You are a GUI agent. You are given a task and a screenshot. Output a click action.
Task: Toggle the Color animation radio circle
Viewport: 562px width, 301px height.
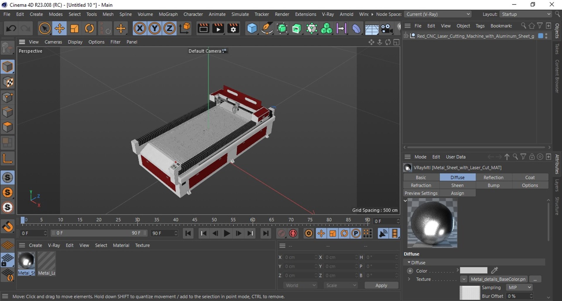pos(410,271)
